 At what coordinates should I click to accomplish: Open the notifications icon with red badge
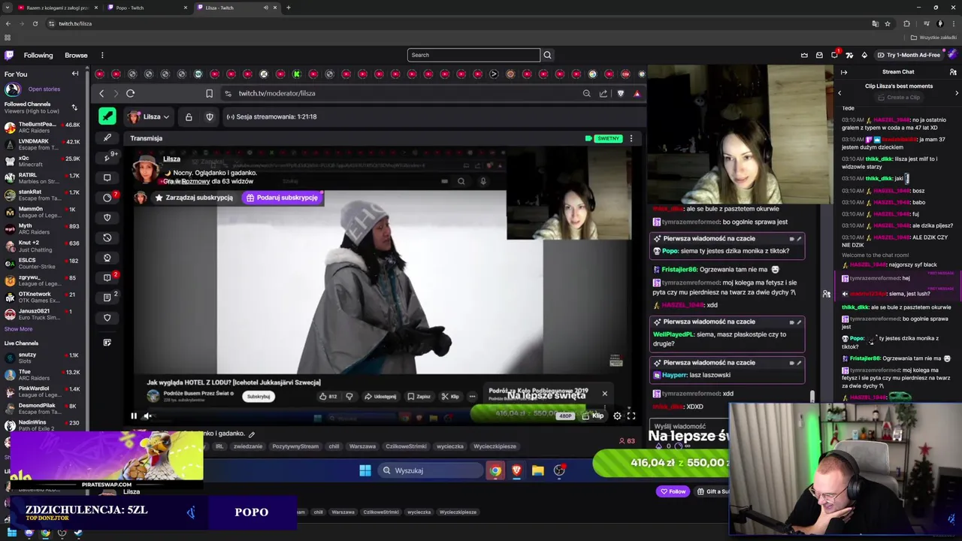point(834,55)
